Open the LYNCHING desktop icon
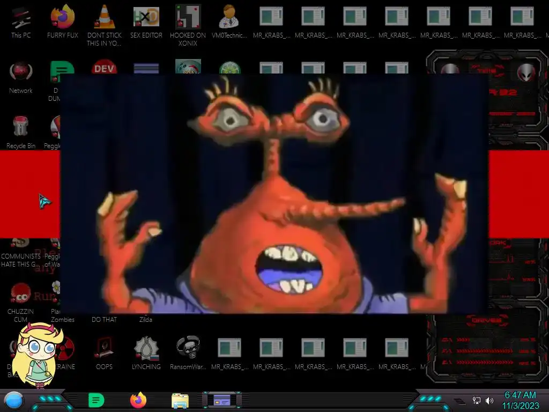 coord(146,353)
